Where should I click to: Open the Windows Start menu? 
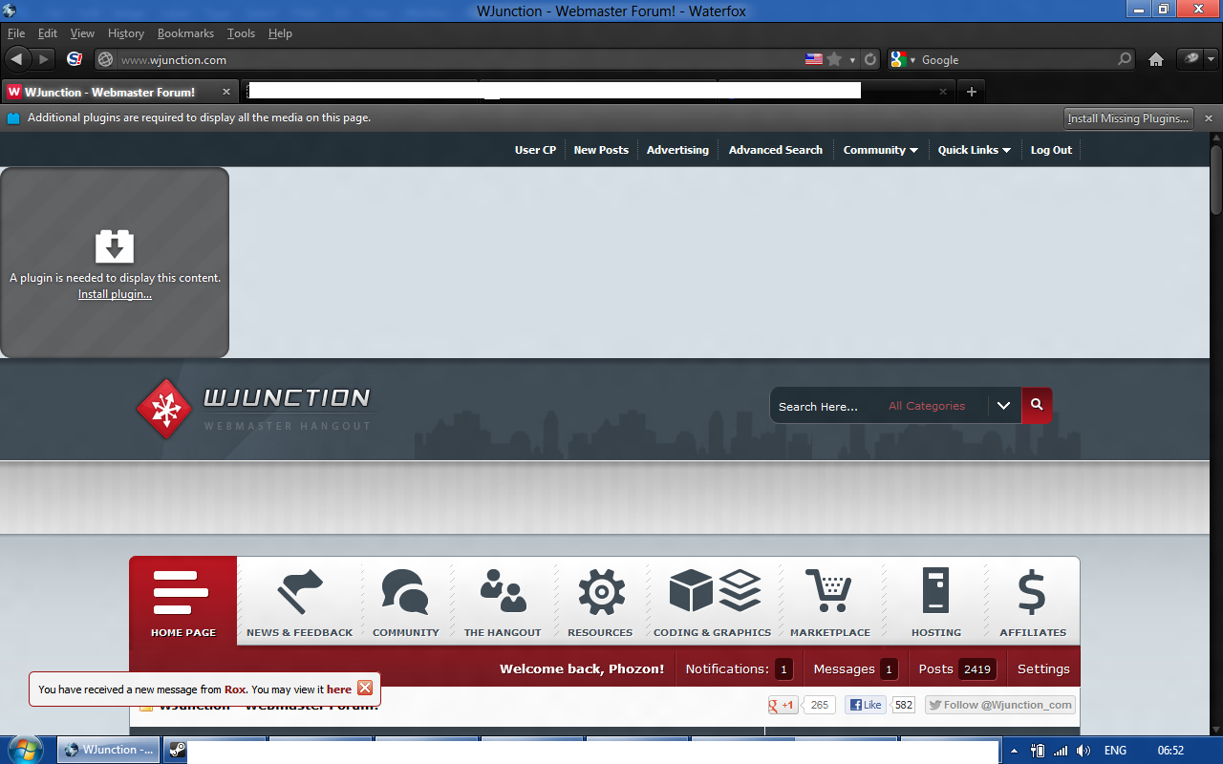click(27, 749)
